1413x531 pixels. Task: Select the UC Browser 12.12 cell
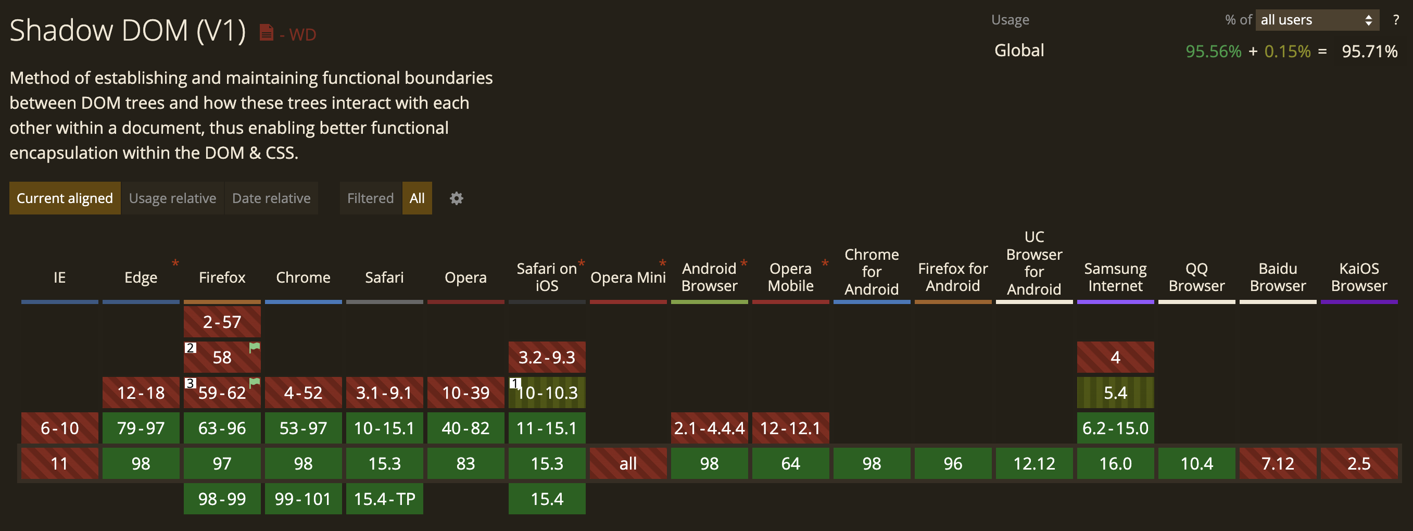tap(1034, 463)
